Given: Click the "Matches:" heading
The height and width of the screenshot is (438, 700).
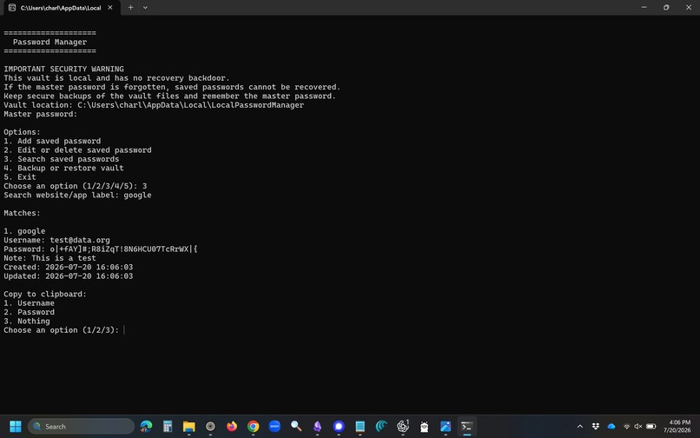Looking at the screenshot, I should coord(22,213).
